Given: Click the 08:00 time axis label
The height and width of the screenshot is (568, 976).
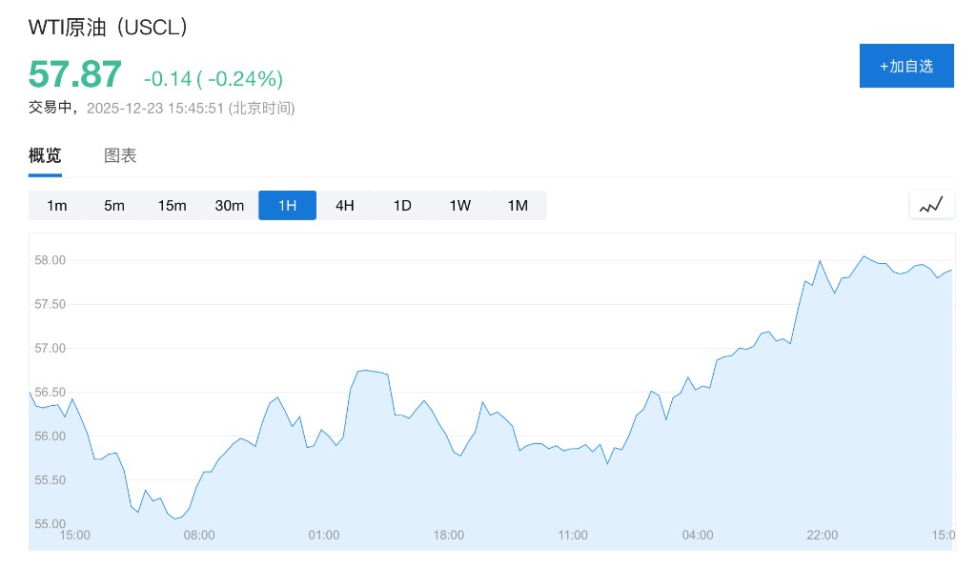Looking at the screenshot, I should pos(199,536).
